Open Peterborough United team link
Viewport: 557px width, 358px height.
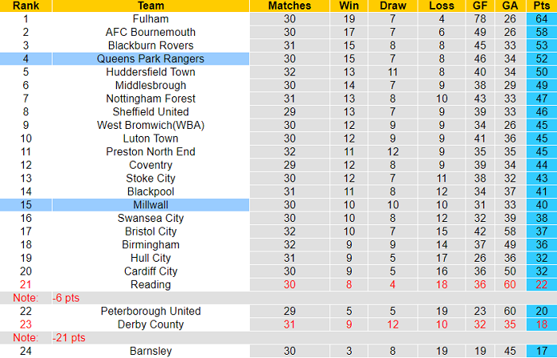[150, 311]
